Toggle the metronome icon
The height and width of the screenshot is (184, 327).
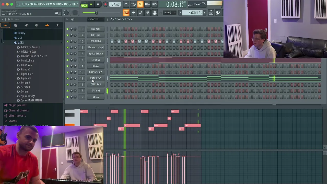(126, 4)
